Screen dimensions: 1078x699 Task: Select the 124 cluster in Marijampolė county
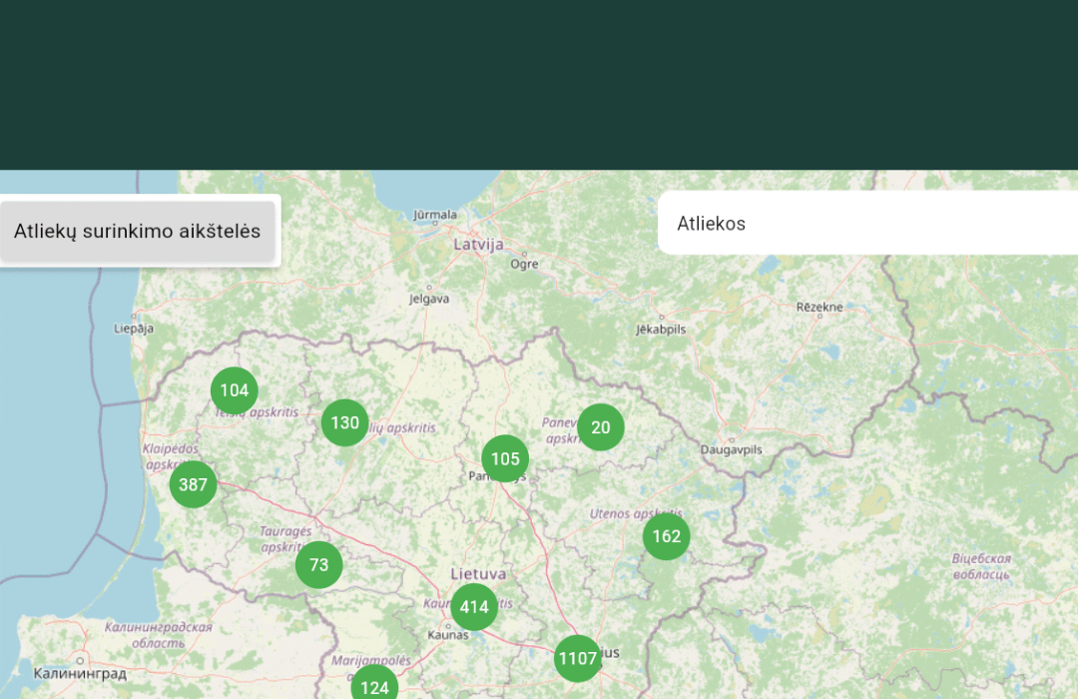tap(374, 687)
